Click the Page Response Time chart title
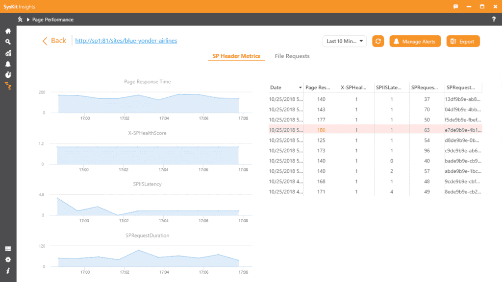The height and width of the screenshot is (282, 502). click(x=147, y=82)
